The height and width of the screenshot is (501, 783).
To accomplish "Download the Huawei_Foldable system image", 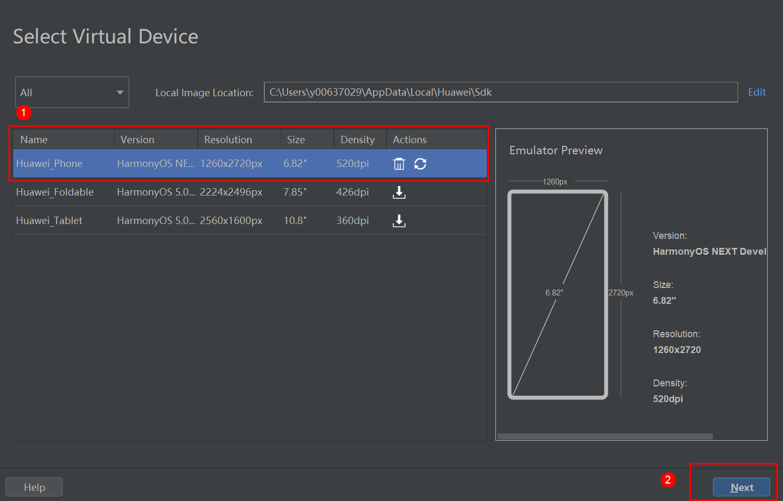I will pyautogui.click(x=399, y=192).
